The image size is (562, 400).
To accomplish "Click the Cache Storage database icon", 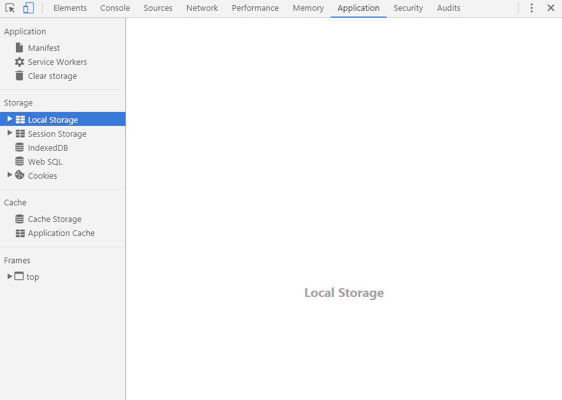I will (x=19, y=219).
